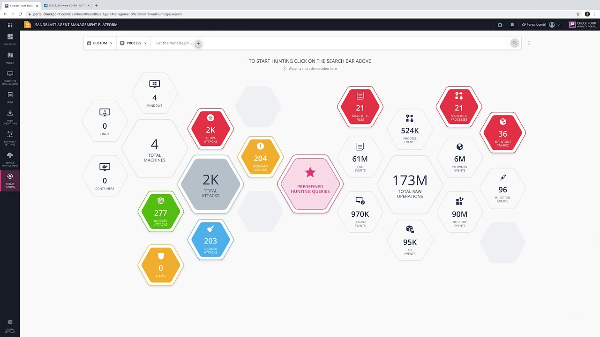Screen dimensions: 600x337
Task: Open the Dormant Attacks orange hexagon
Action: tap(260, 157)
